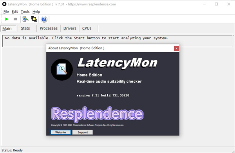Maximize the LatencyMon window
Viewport: 235px width, 153px height.
click(217, 4)
